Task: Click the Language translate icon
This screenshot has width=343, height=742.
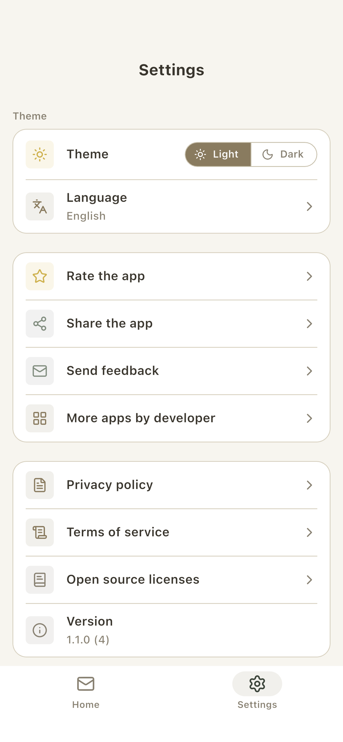Action: pos(40,206)
